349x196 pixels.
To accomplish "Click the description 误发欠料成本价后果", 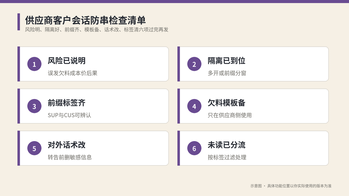I will click(72, 73).
